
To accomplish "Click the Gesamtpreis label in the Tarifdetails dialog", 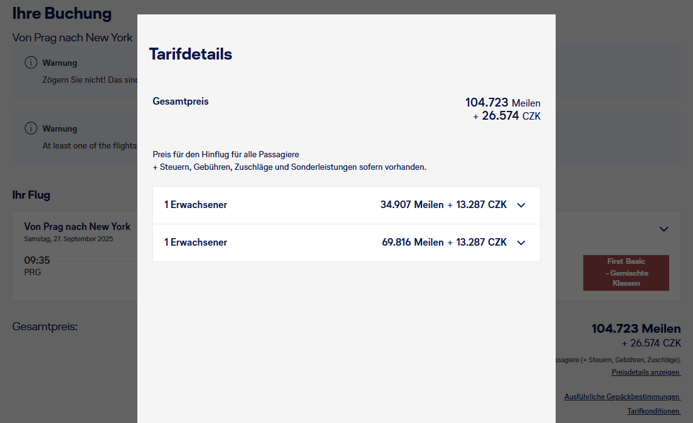I will pyautogui.click(x=181, y=101).
